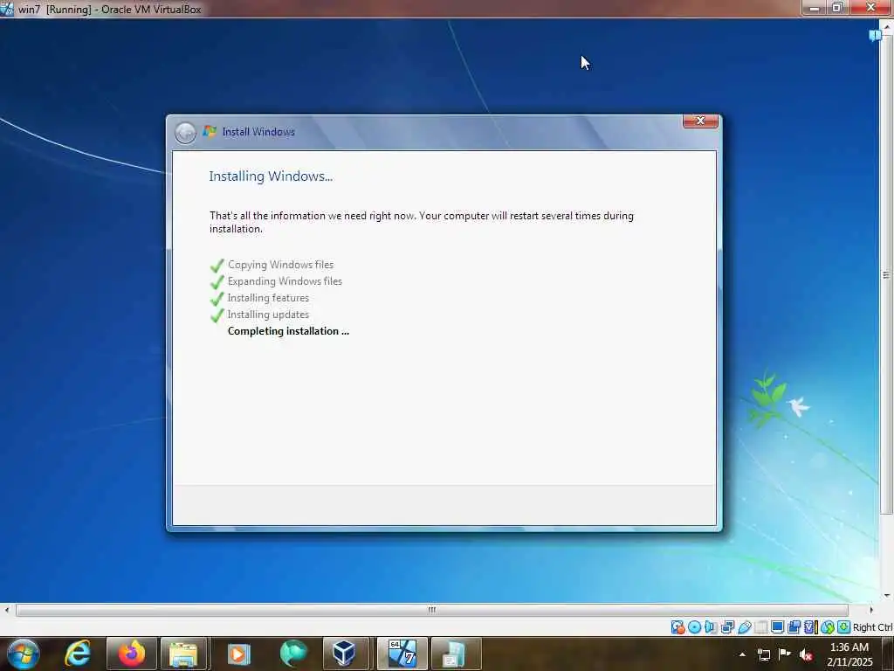Click the Right Ctrl host key label
Screen dimensions: 894x671
tap(872, 627)
